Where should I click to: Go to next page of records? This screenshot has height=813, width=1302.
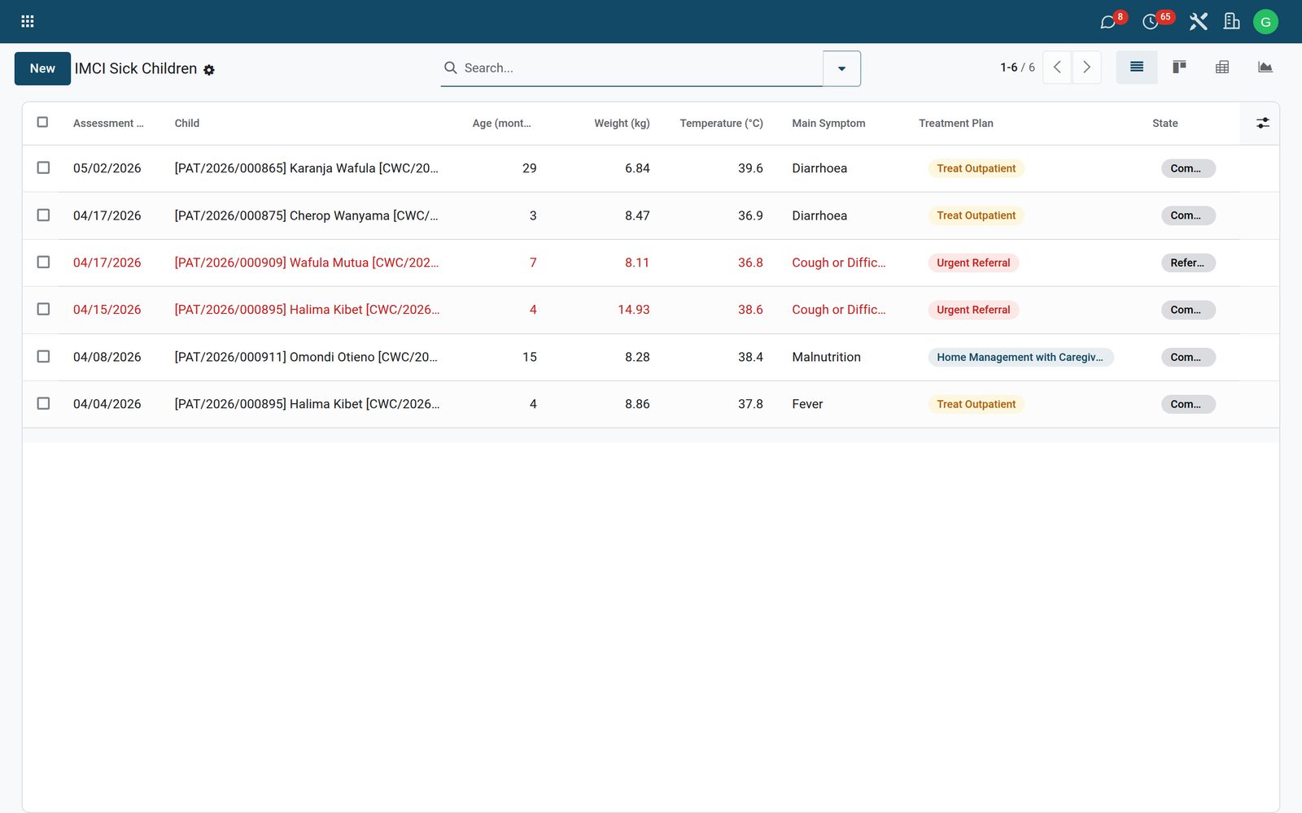1086,67
